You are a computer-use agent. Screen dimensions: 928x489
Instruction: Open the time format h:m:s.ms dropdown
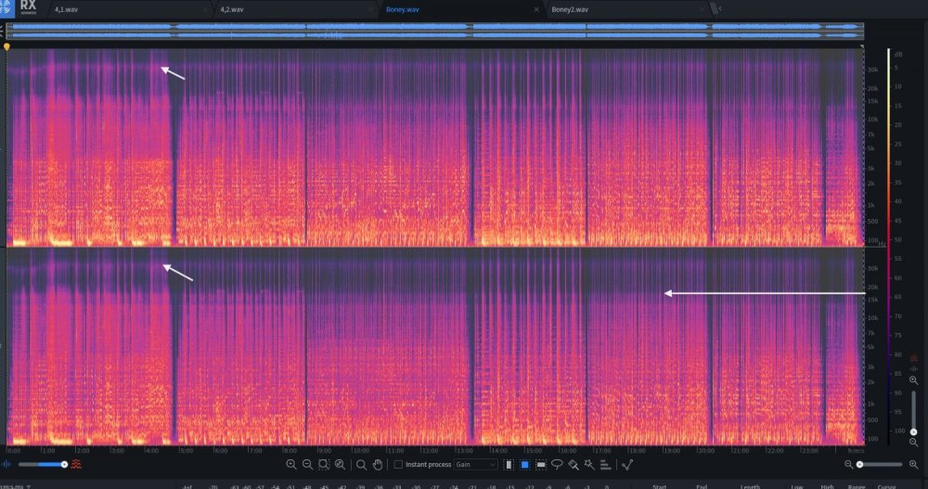point(16,486)
